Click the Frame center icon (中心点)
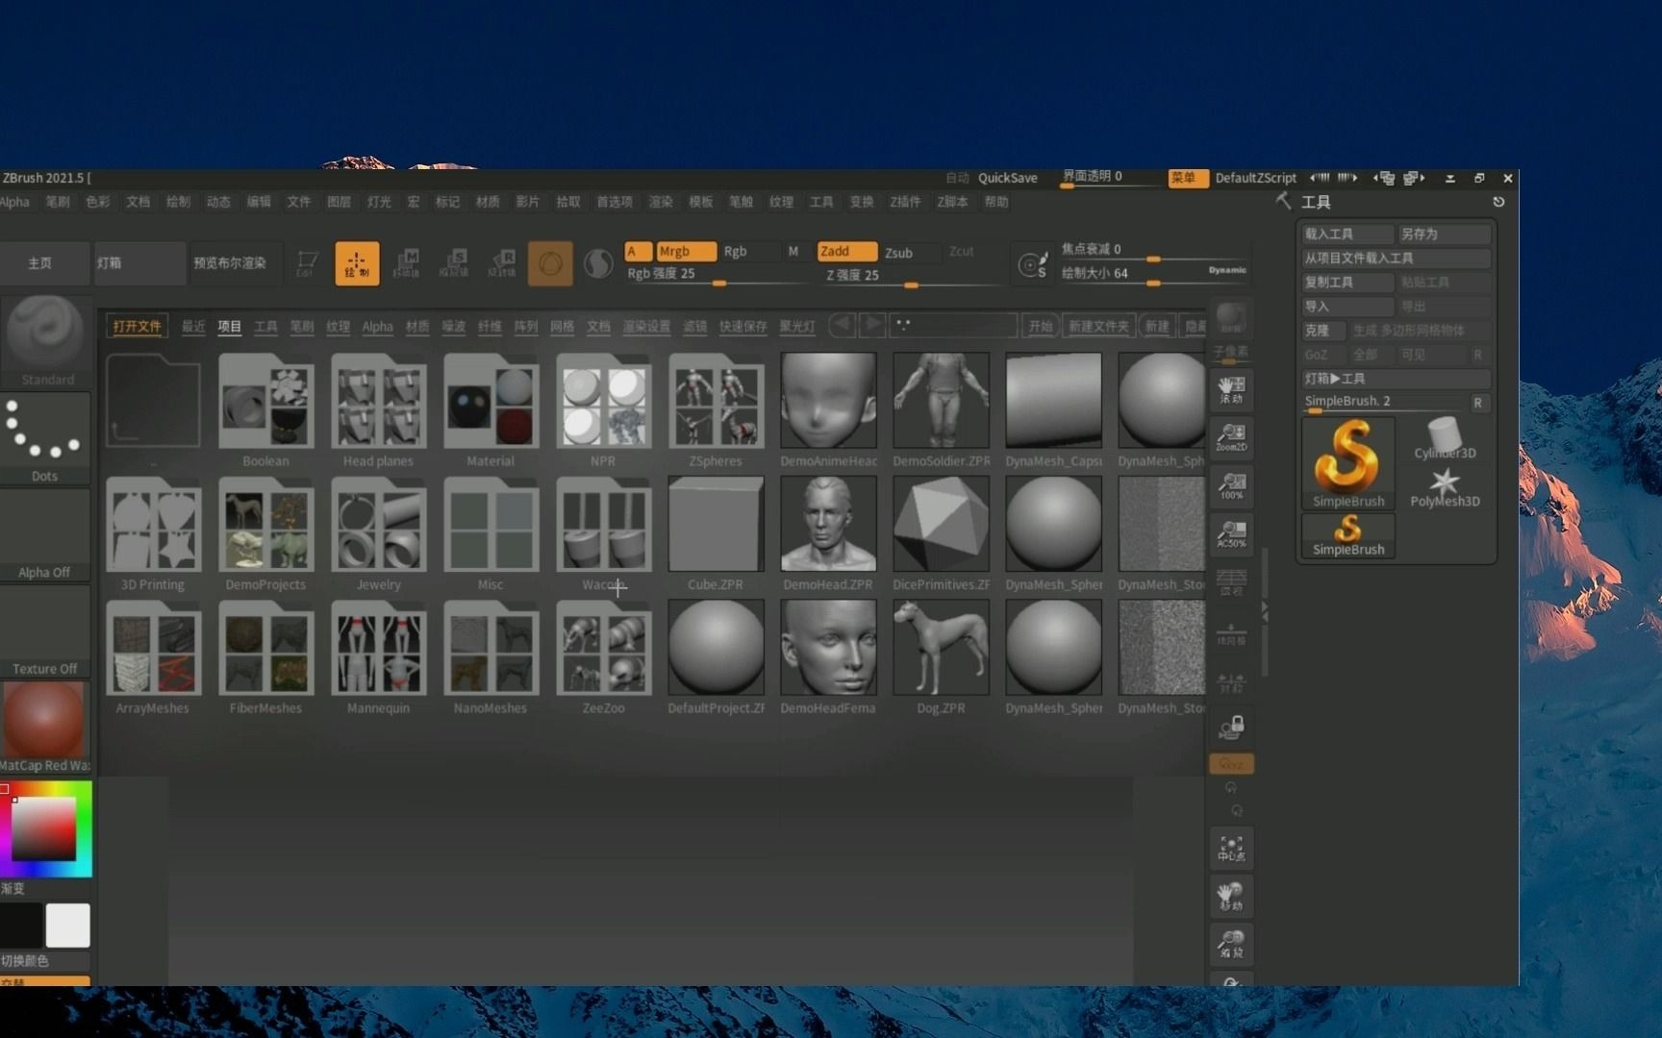 [x=1231, y=849]
